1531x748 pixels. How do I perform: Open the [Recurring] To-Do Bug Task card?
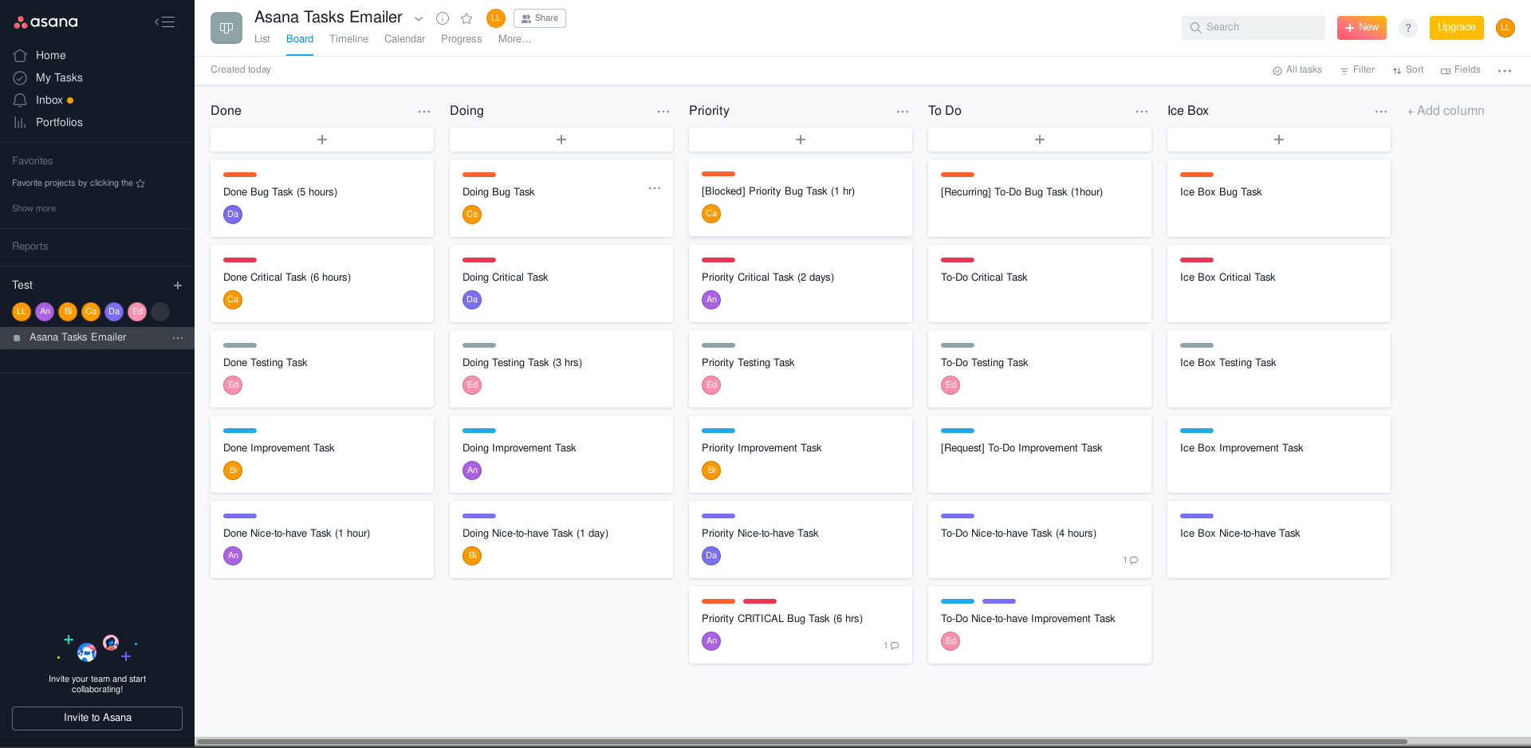click(1040, 198)
